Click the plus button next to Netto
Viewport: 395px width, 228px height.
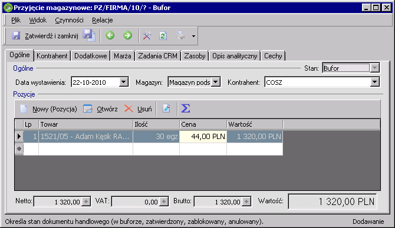coord(86,201)
